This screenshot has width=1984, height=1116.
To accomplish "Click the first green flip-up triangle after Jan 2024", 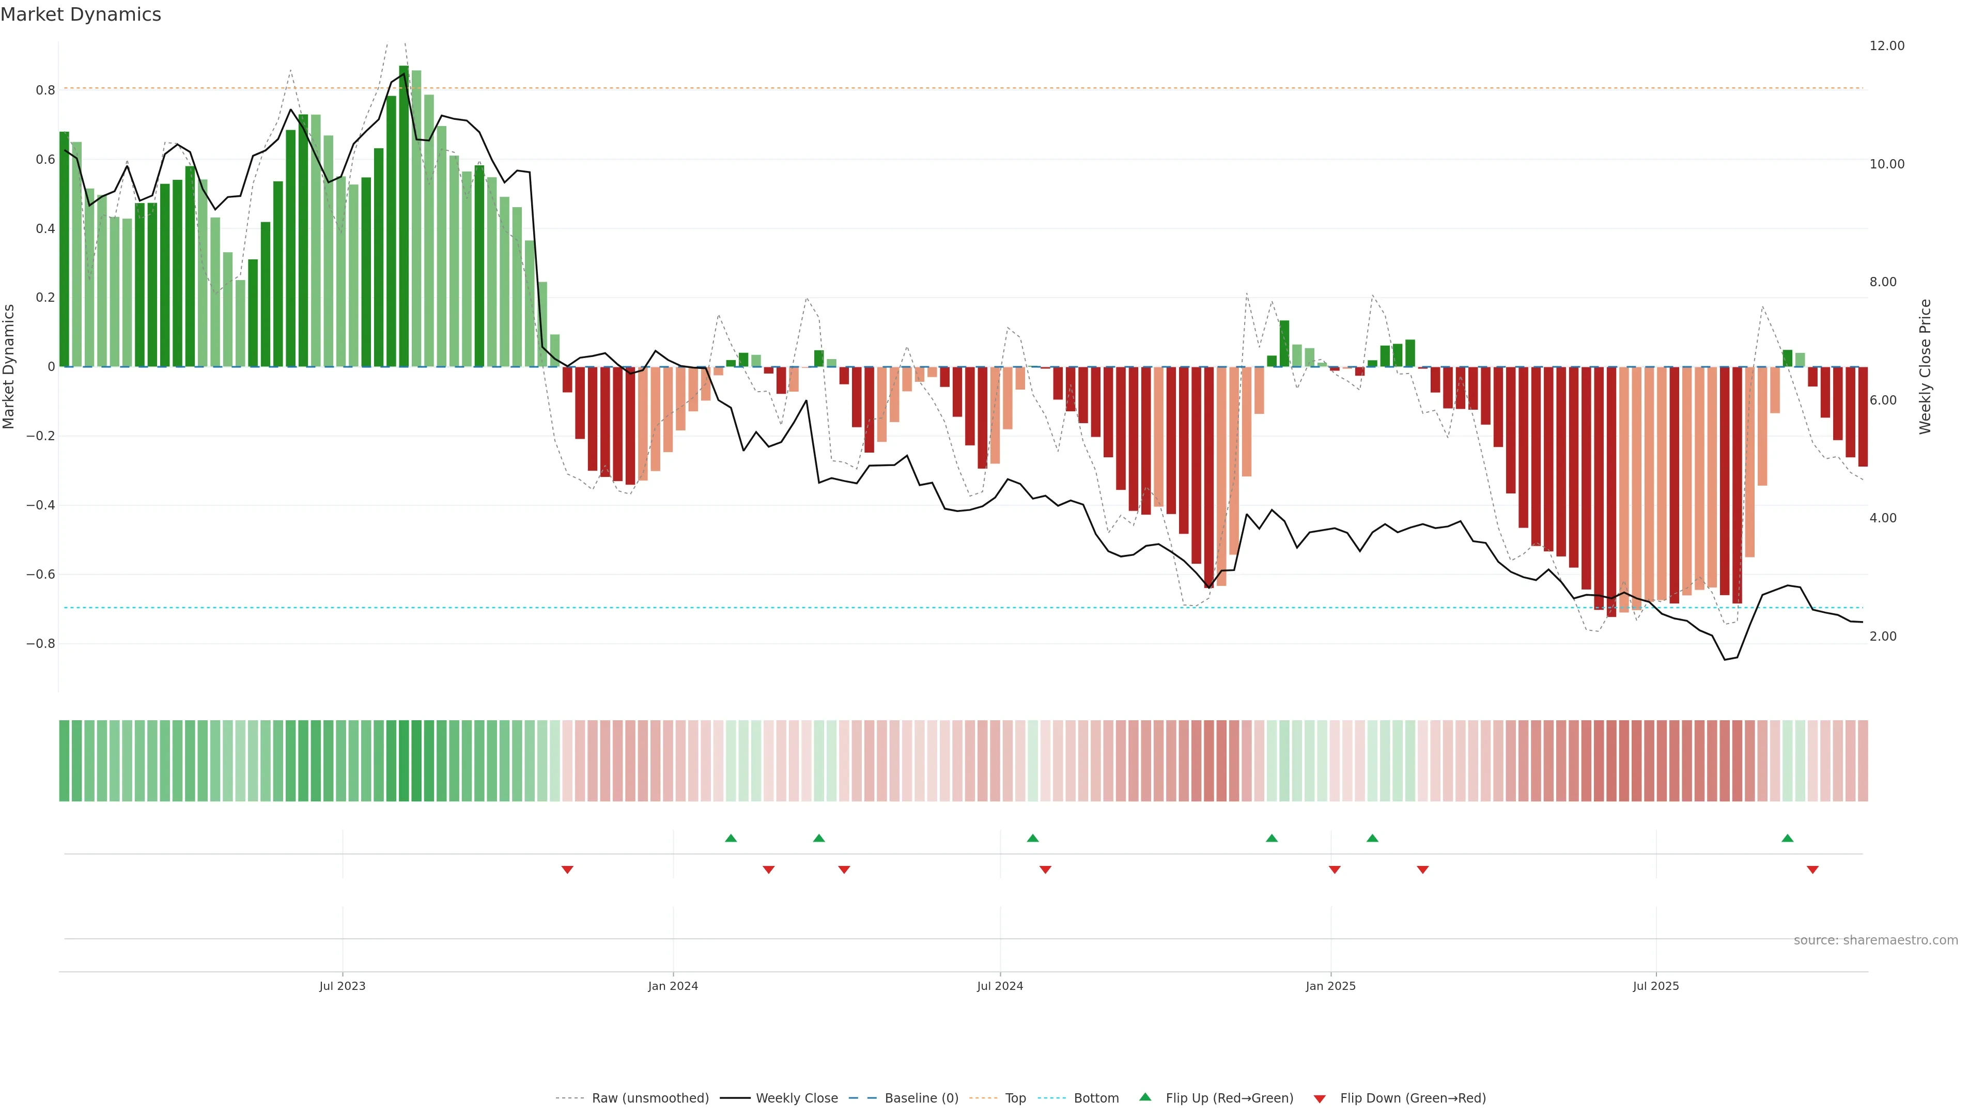I will coord(731,838).
